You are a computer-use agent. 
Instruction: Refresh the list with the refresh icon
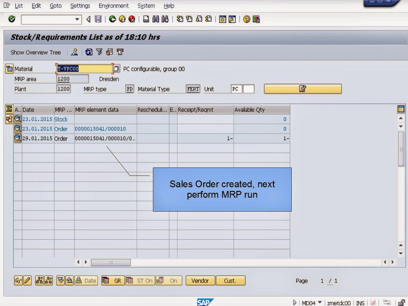(x=89, y=52)
